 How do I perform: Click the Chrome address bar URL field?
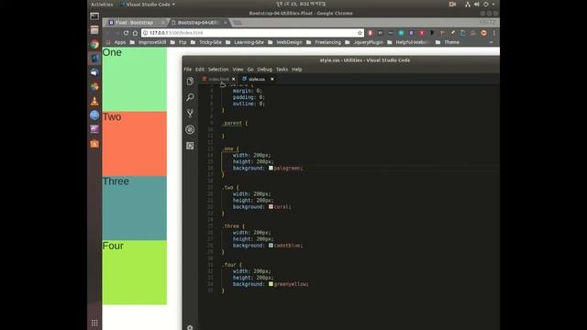click(252, 33)
